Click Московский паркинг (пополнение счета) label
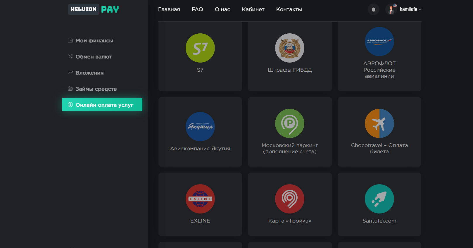The height and width of the screenshot is (248, 473). pyautogui.click(x=290, y=148)
